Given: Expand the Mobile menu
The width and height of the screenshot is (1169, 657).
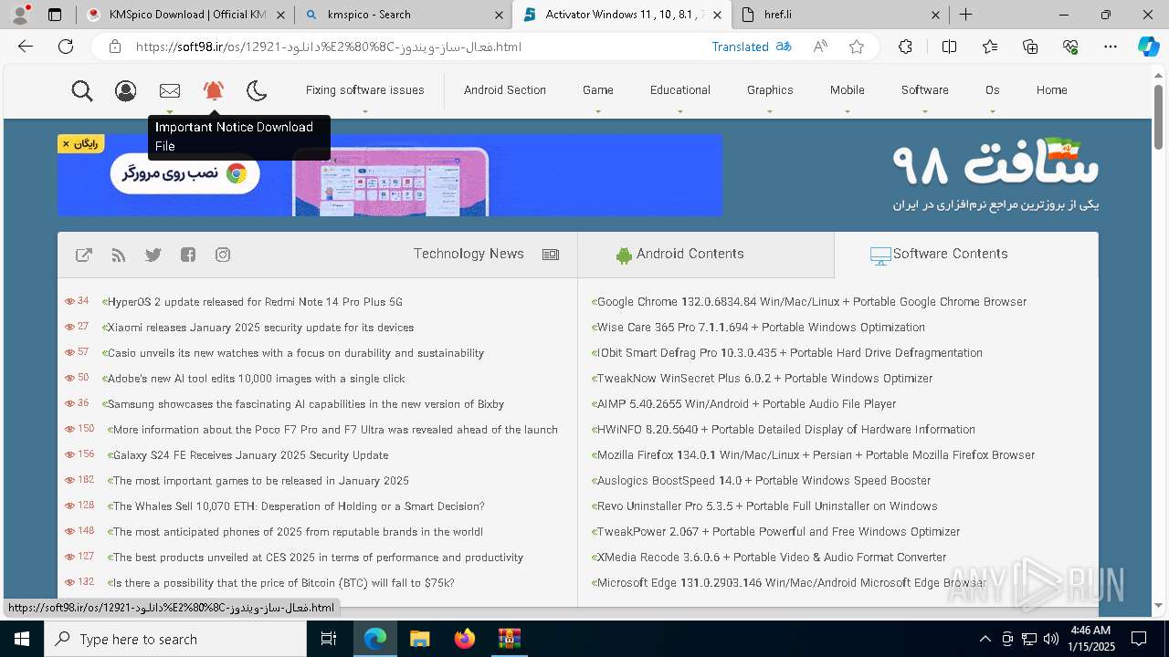Looking at the screenshot, I should click(848, 90).
